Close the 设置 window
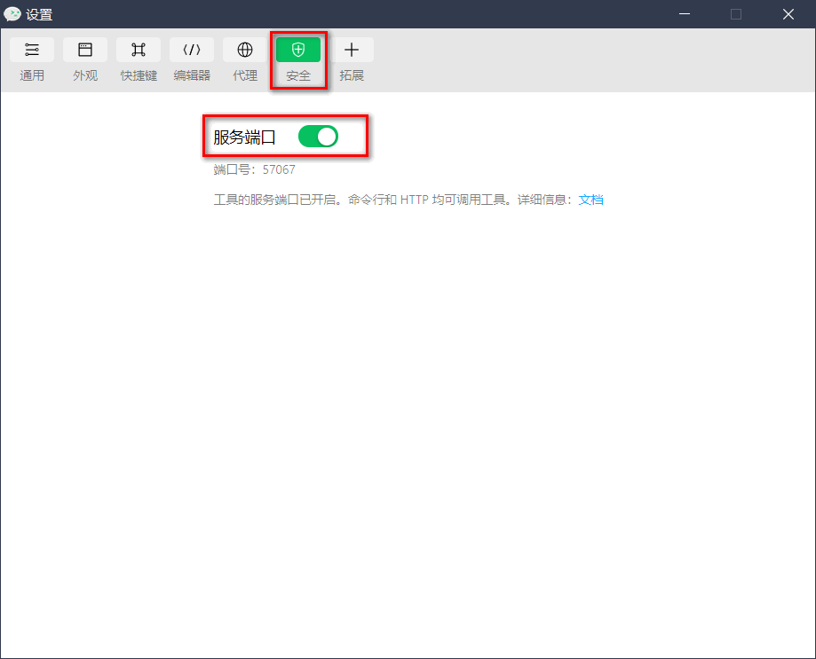The height and width of the screenshot is (659, 816). coord(788,14)
